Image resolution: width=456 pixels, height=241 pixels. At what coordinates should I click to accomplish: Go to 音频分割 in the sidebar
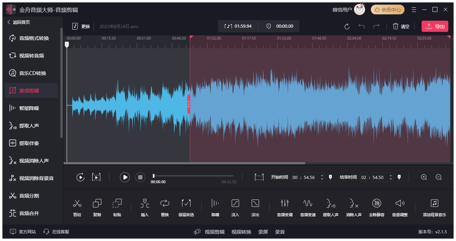point(31,196)
